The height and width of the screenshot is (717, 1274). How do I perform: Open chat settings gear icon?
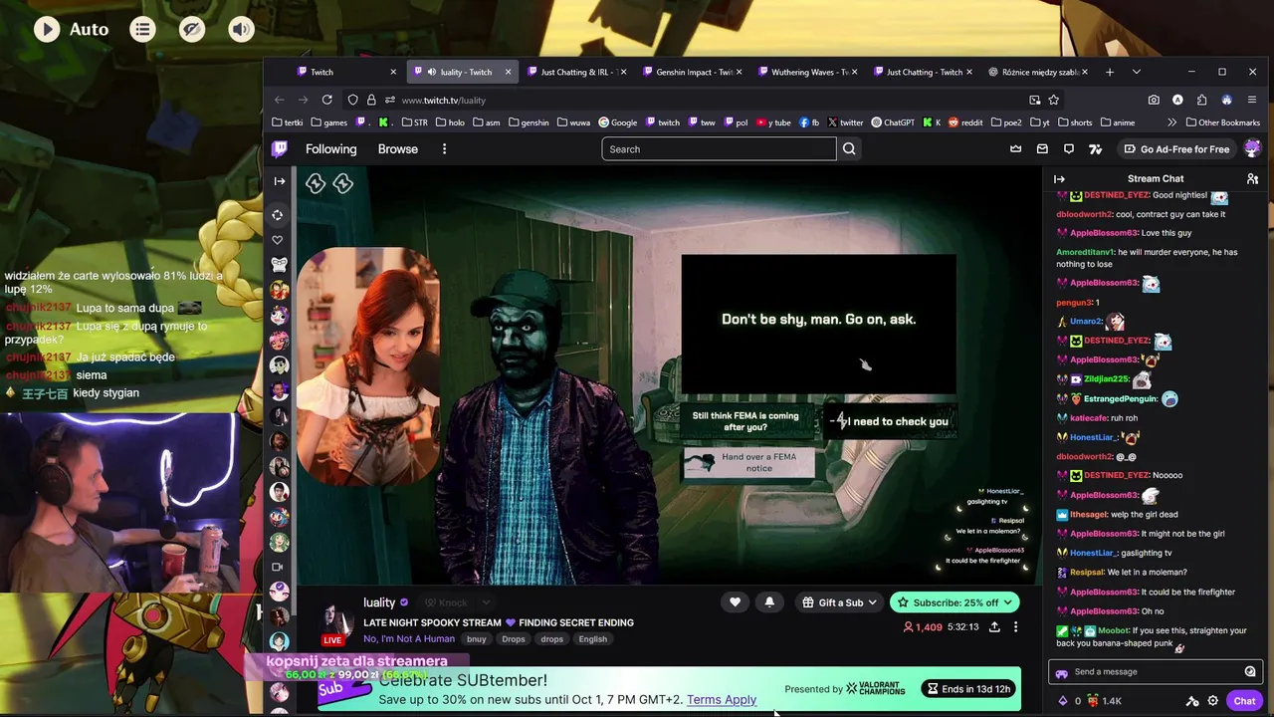coord(1212,701)
